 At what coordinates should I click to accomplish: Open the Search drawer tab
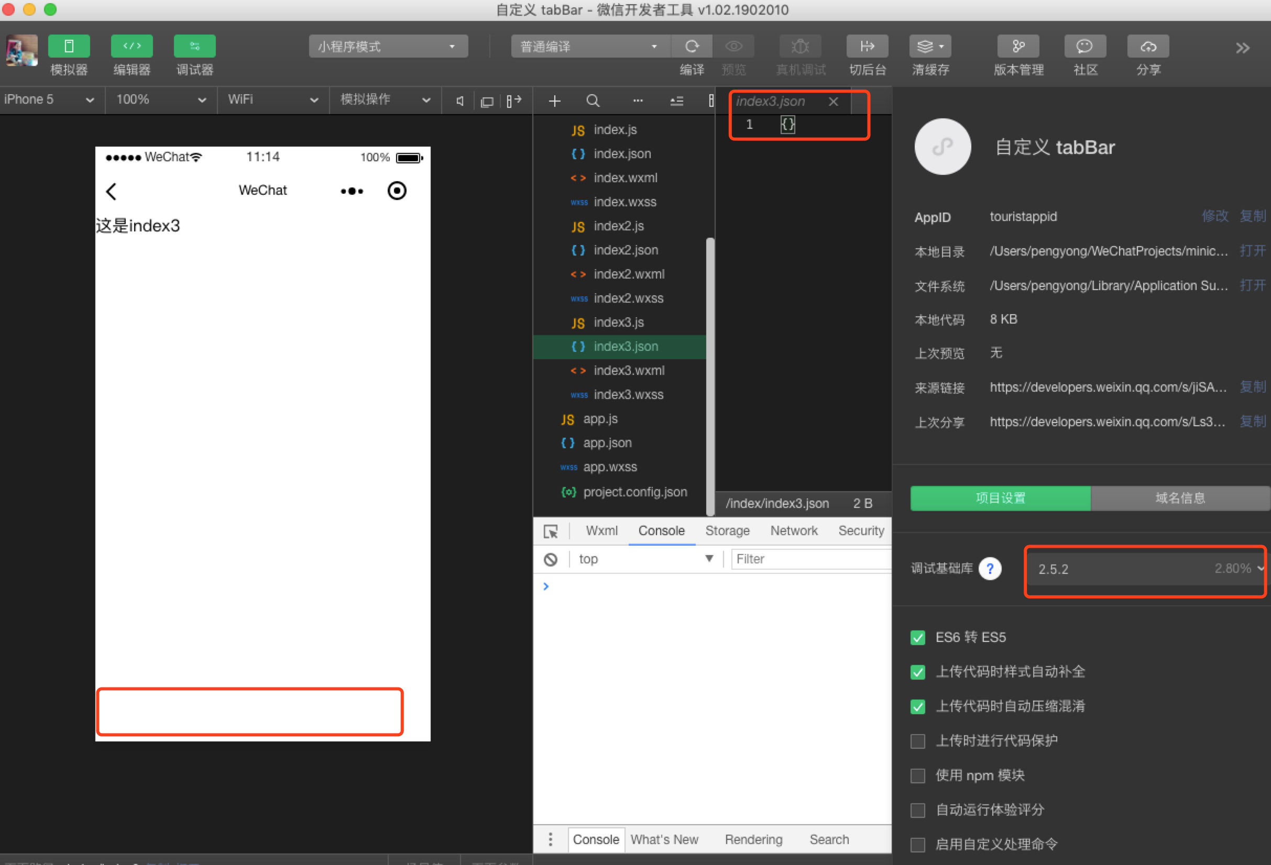829,839
